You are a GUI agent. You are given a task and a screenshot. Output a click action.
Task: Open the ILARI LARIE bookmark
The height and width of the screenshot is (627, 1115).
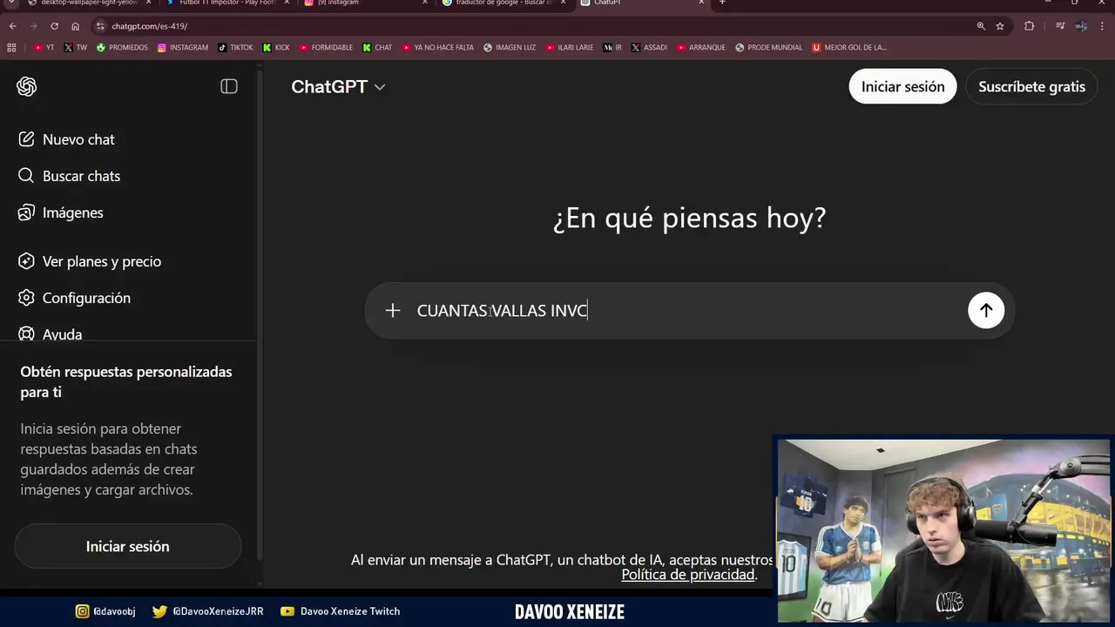[x=569, y=47]
